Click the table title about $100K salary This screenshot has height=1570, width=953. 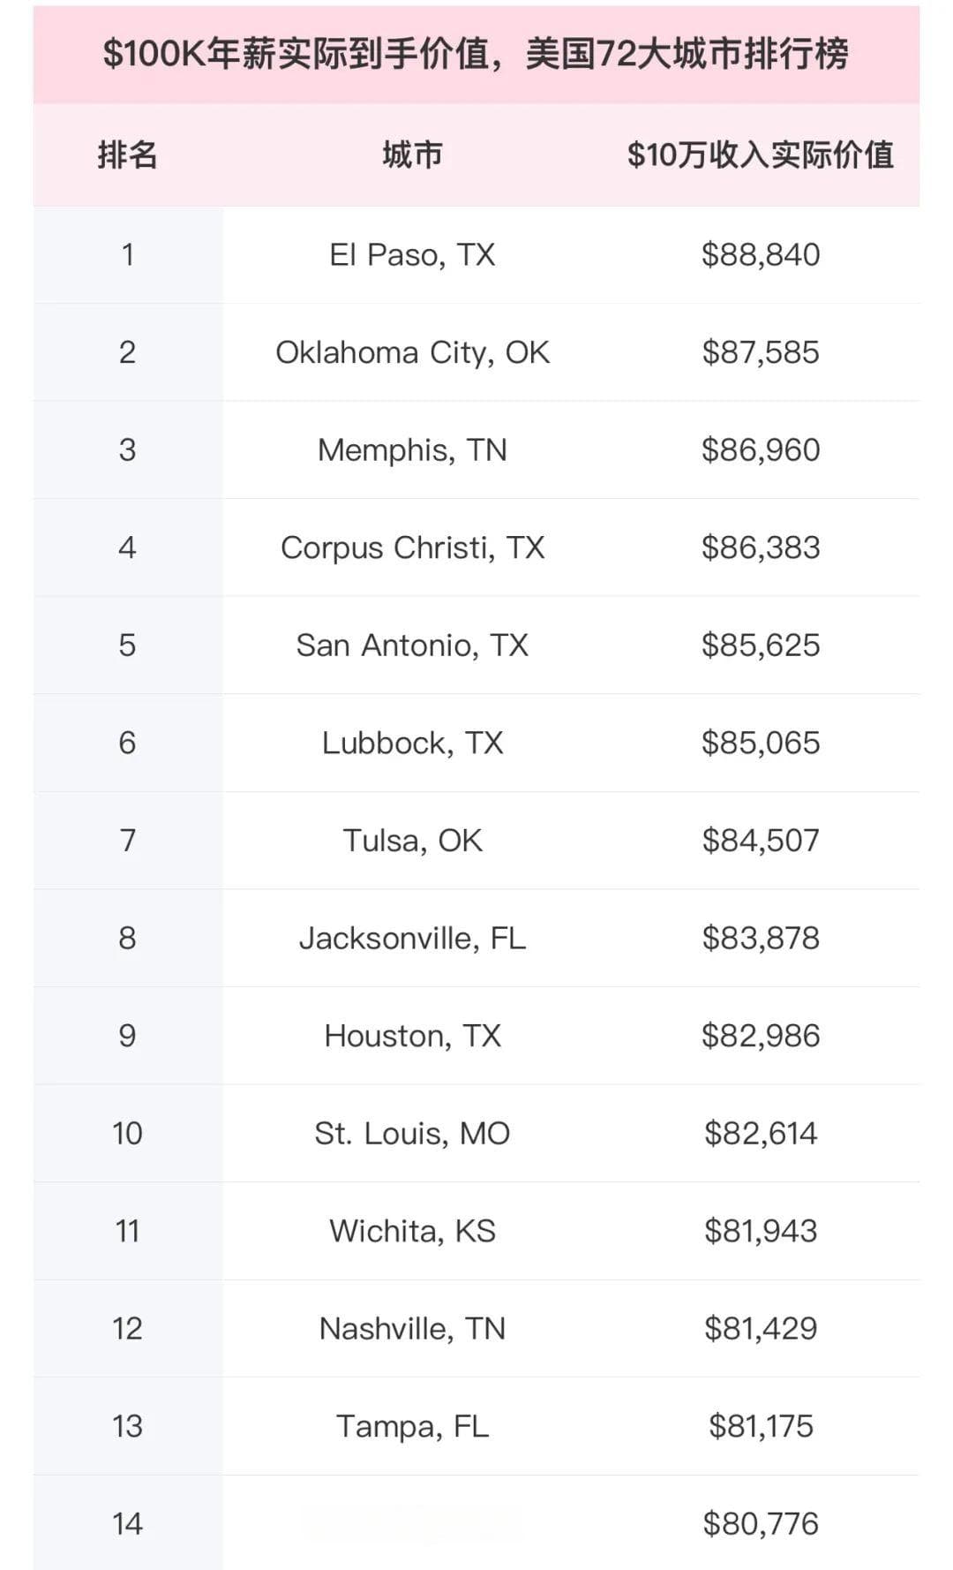tap(476, 54)
